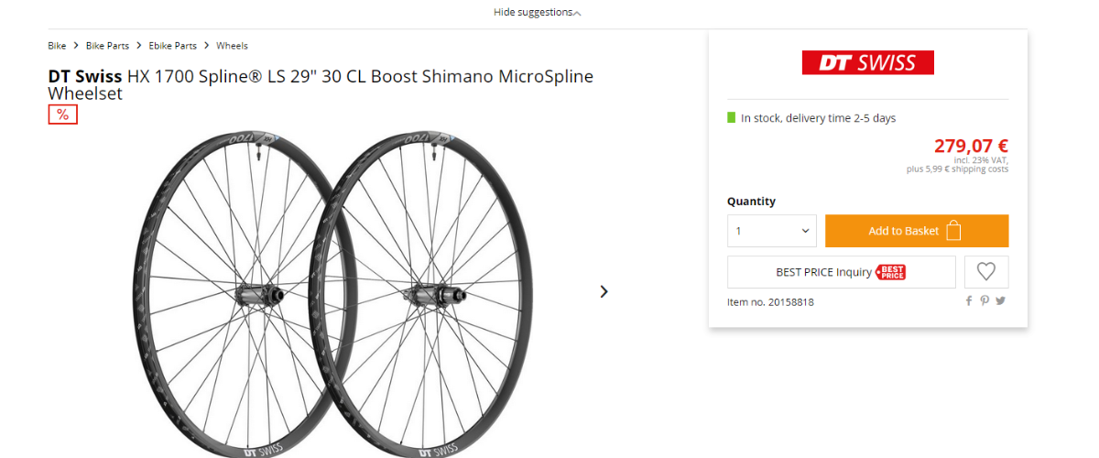Share the product on Facebook
Image resolution: width=1099 pixels, height=458 pixels.
click(x=969, y=301)
